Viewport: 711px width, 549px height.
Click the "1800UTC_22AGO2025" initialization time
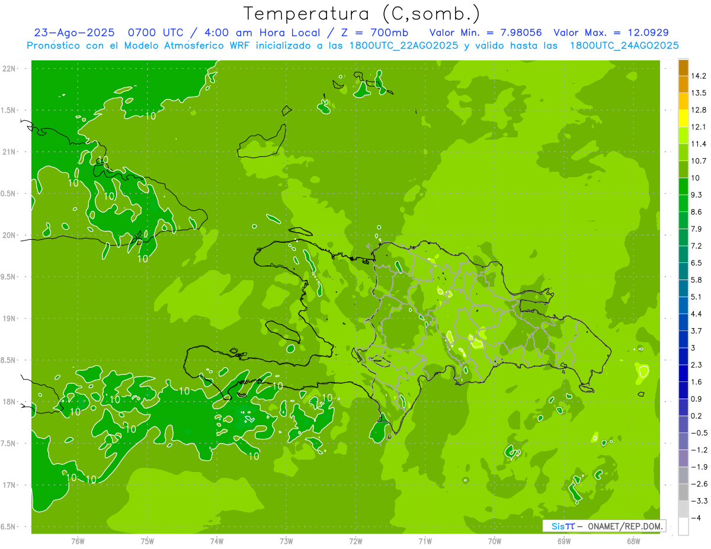pos(403,46)
